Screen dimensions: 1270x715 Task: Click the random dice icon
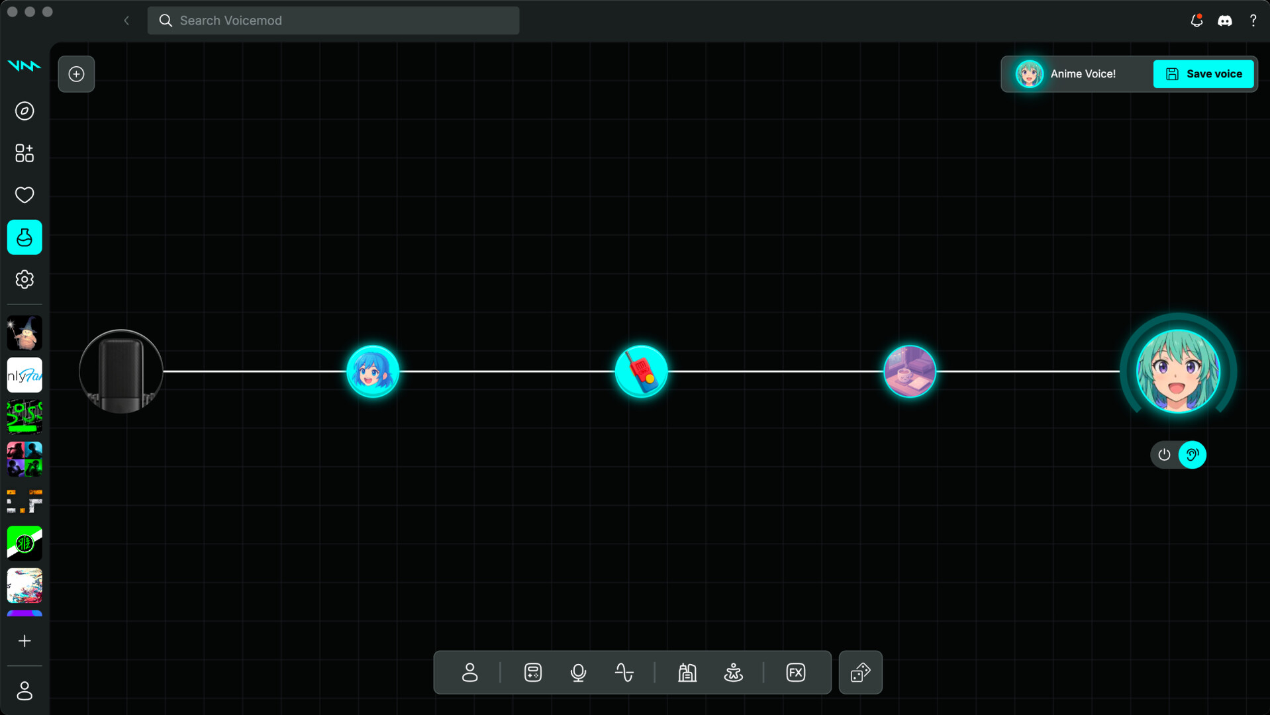click(860, 673)
